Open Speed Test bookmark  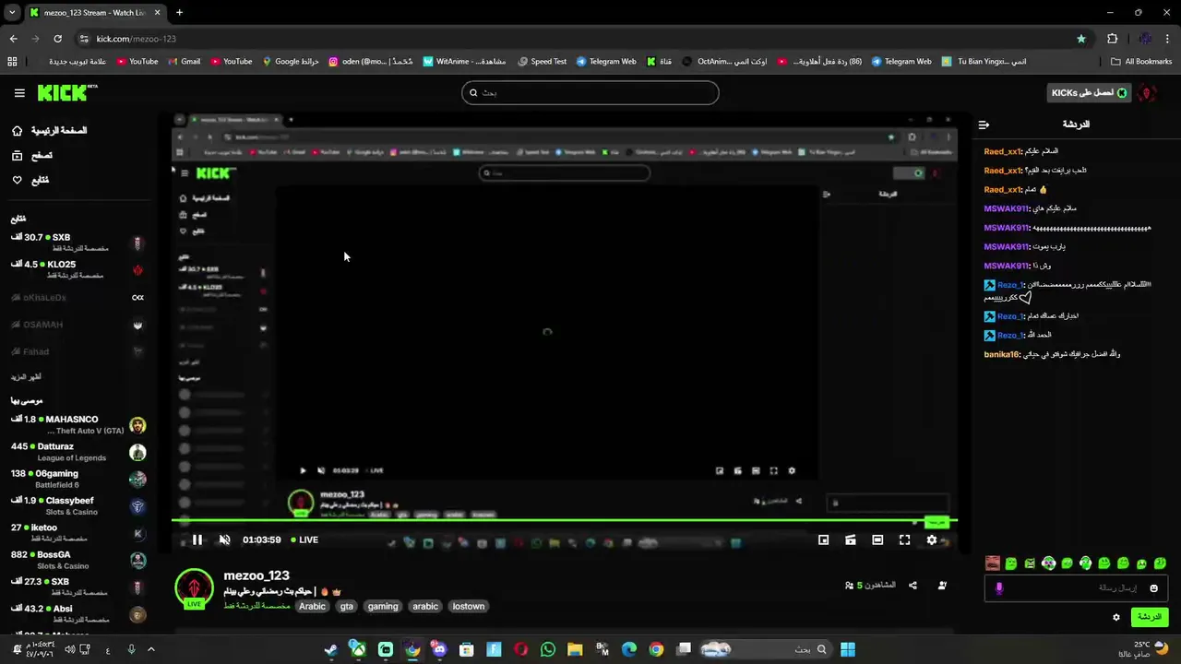coord(543,62)
